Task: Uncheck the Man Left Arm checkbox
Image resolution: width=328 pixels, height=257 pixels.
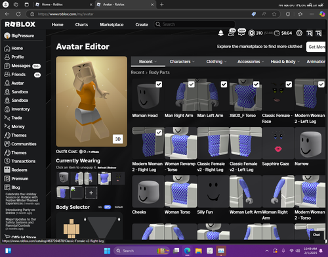Action: (x=224, y=84)
